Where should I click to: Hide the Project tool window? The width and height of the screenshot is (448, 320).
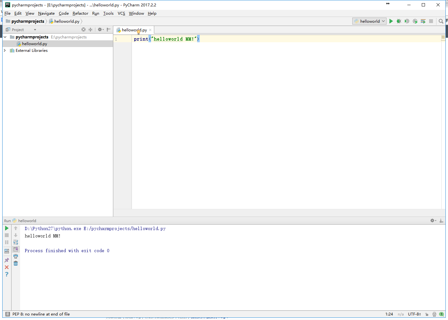coord(109,29)
